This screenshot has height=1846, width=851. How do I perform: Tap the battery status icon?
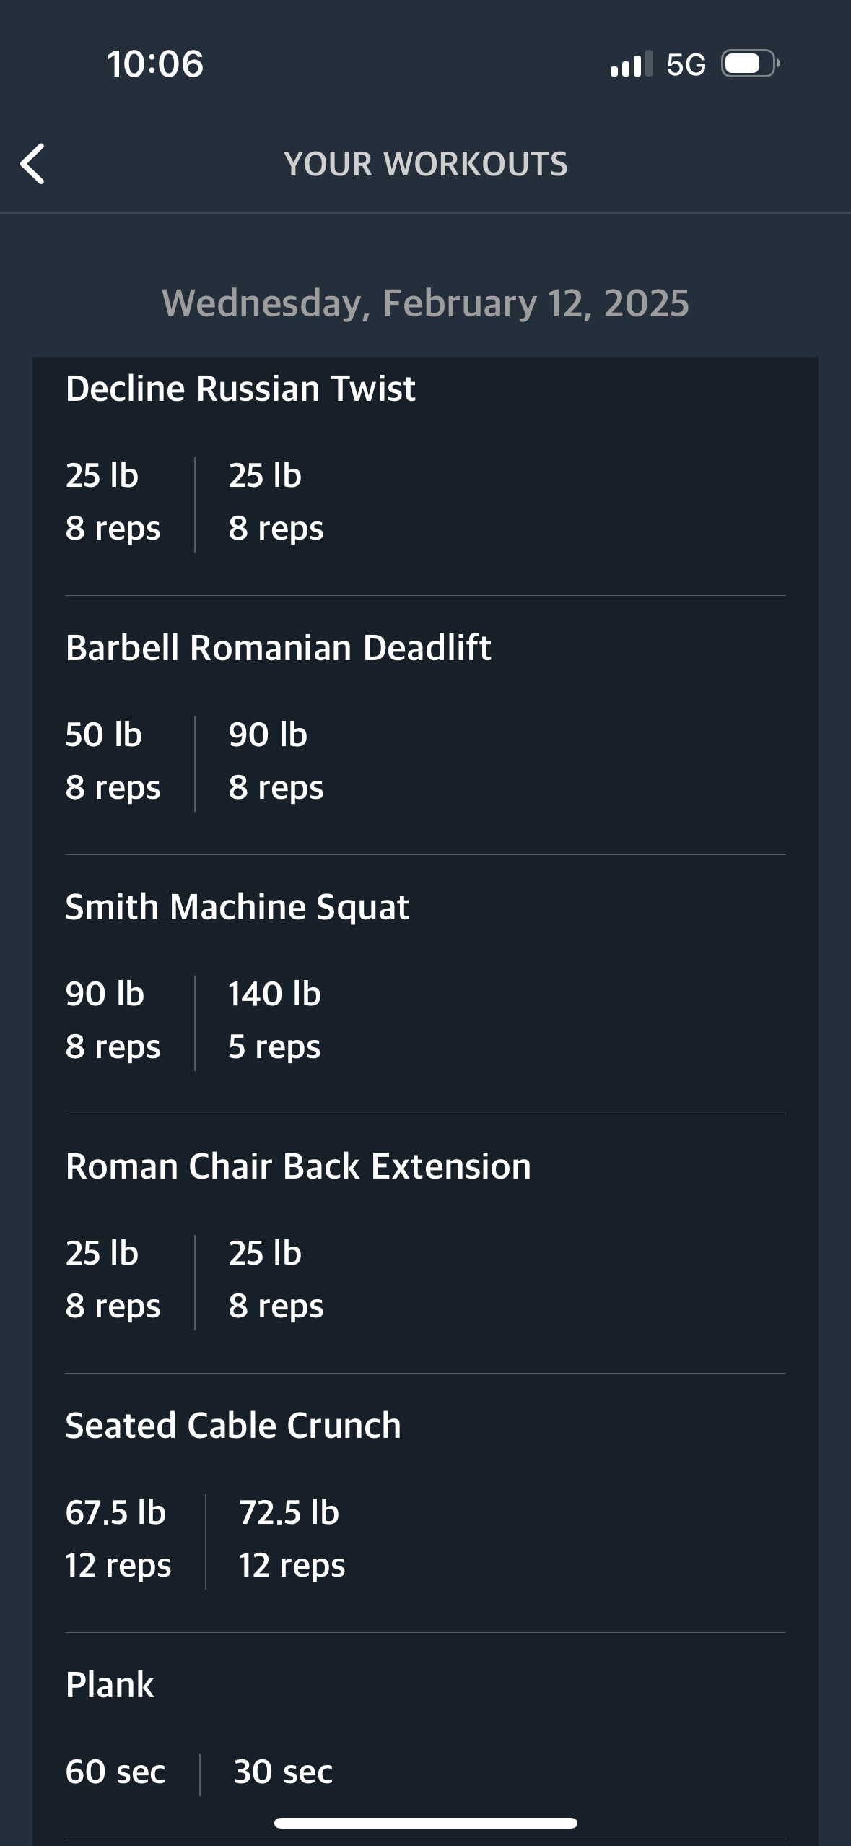click(x=751, y=64)
